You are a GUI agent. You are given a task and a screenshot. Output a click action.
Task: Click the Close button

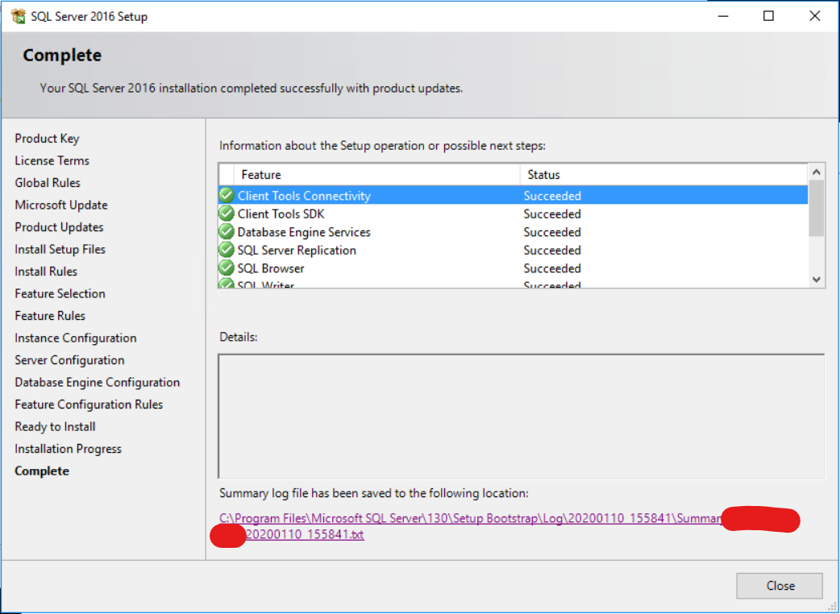(x=780, y=586)
